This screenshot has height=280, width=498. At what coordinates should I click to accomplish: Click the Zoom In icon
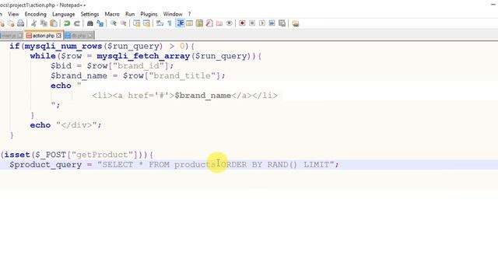[114, 23]
